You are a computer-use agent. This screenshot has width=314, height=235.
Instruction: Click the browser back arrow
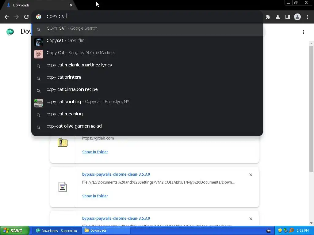point(7,17)
